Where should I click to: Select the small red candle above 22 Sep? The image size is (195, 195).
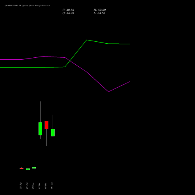click(21, 168)
